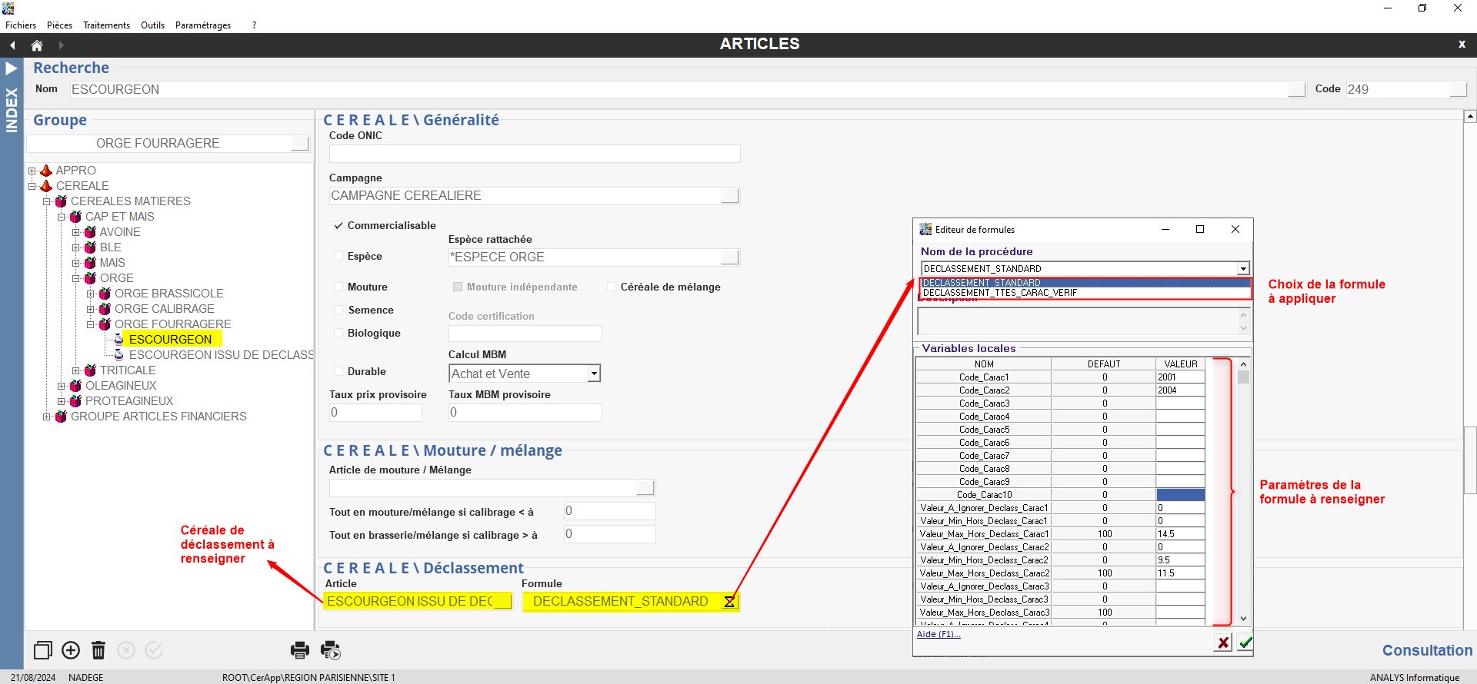The image size is (1477, 684).
Task: Enable the Biologique checkbox
Action: click(338, 333)
